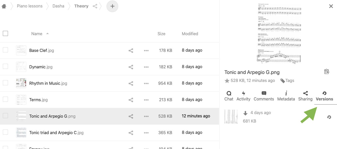Click the 681 KB version size text

coord(250,121)
